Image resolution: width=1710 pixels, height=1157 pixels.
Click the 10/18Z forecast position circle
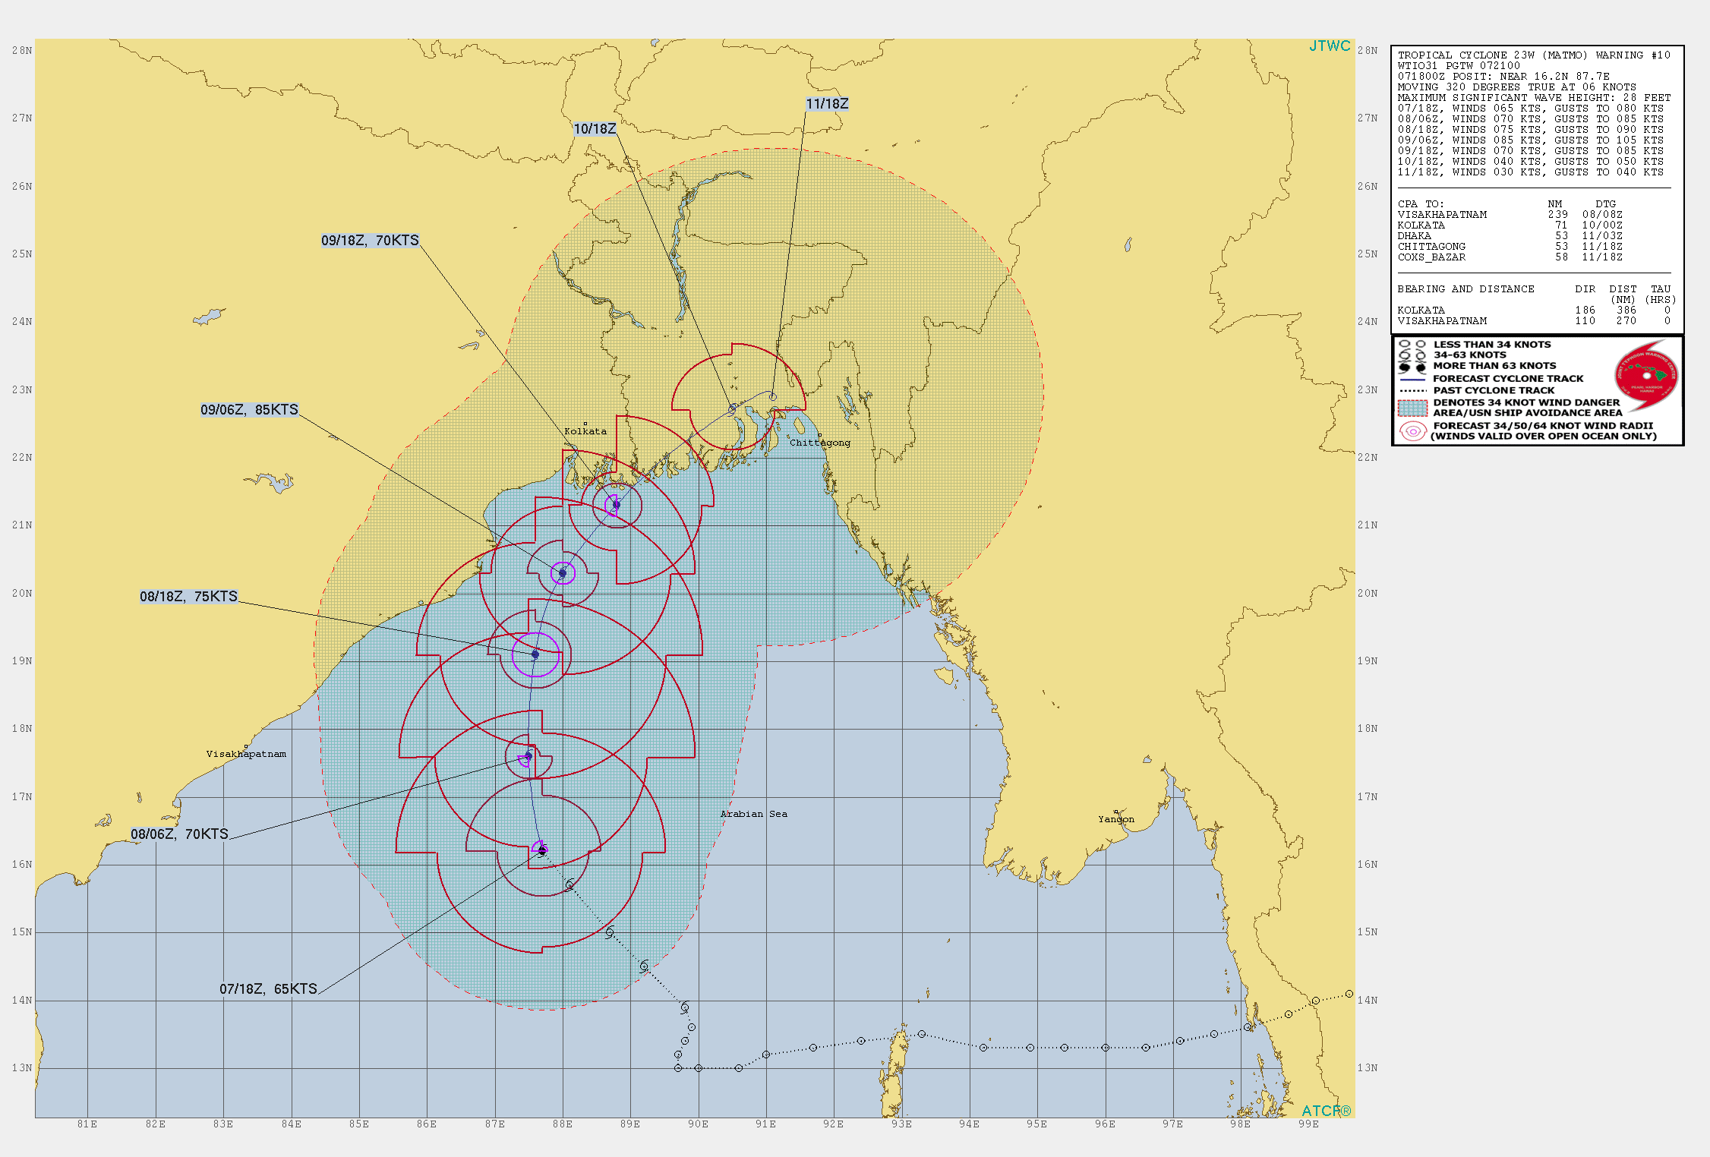tap(732, 409)
